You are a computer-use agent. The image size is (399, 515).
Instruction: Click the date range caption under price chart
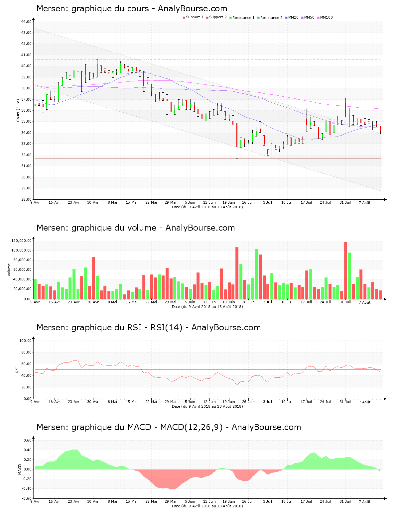click(x=207, y=207)
